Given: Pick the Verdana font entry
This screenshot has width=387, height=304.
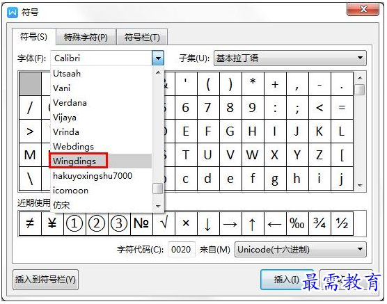Looking at the screenshot, I should pos(101,103).
